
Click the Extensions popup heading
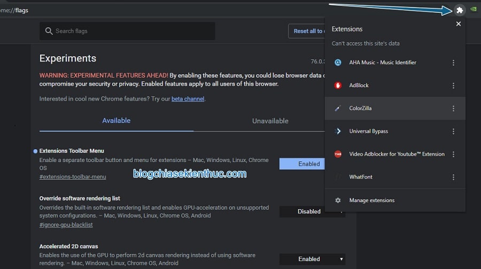pos(347,29)
